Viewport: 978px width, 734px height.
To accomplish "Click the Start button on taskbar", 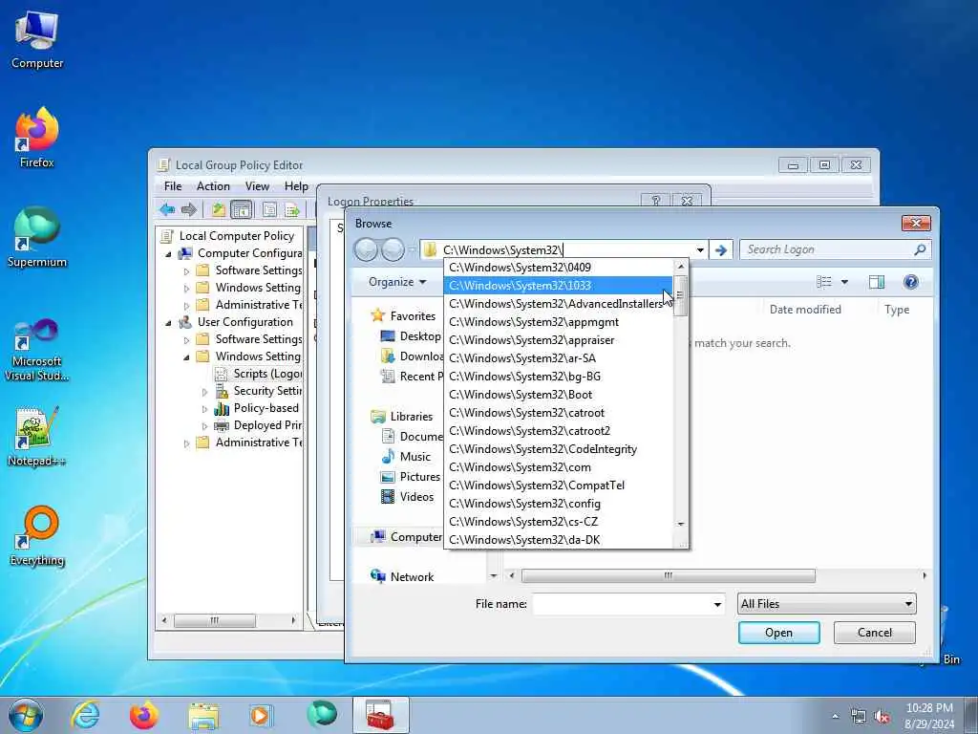I will tap(26, 715).
